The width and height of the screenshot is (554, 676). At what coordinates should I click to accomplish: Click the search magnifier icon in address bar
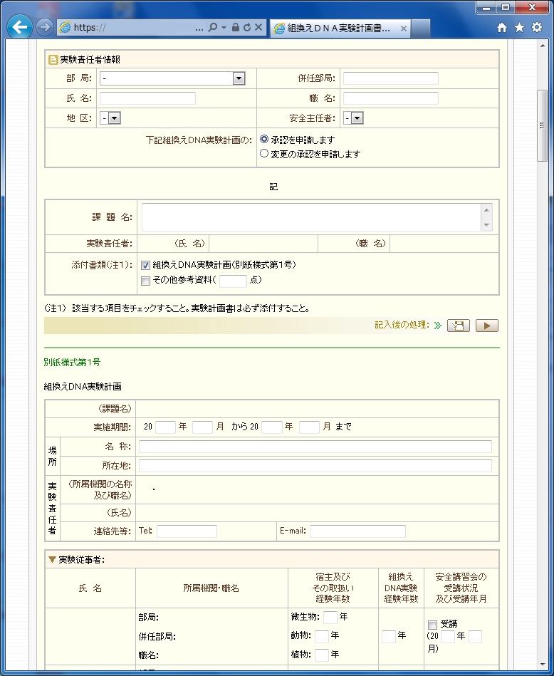click(212, 28)
